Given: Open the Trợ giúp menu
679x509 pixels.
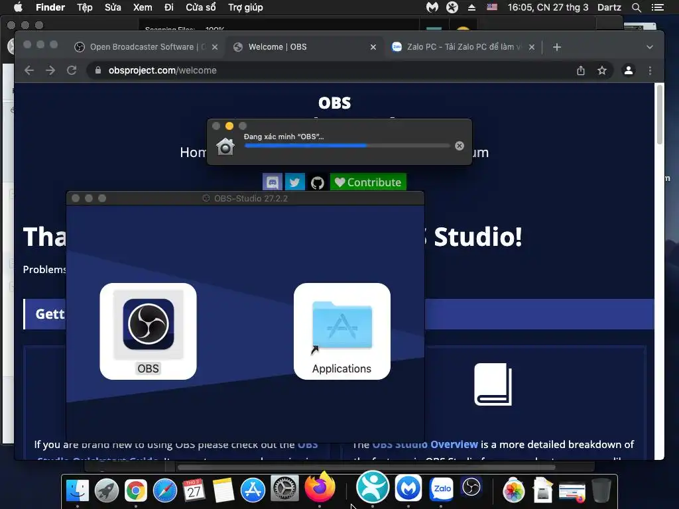Looking at the screenshot, I should coord(245,7).
